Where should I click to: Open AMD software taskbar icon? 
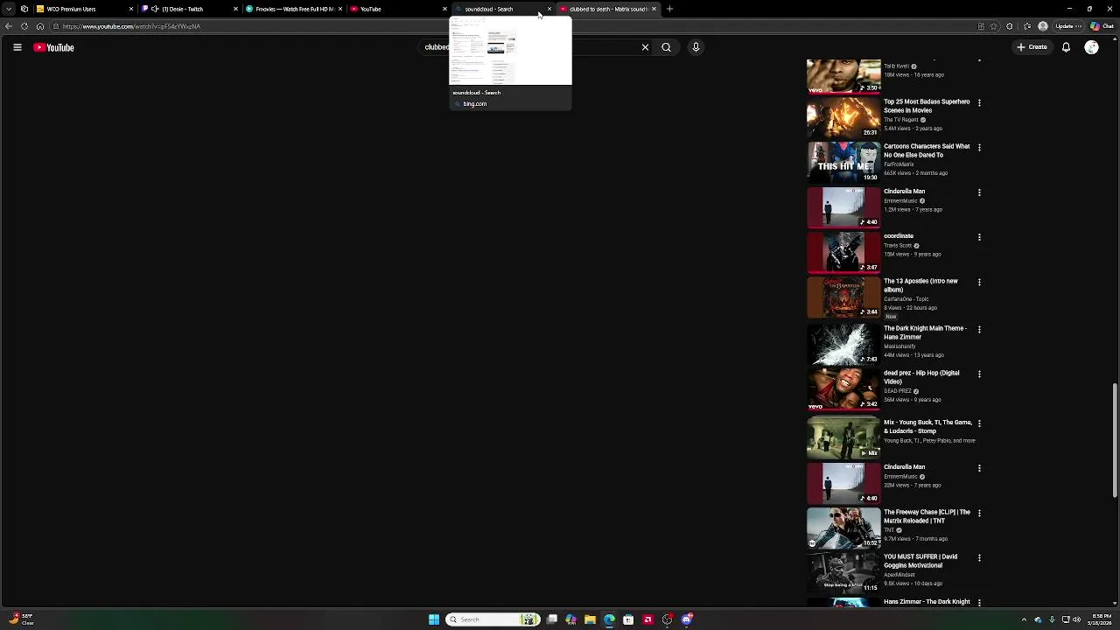point(647,619)
